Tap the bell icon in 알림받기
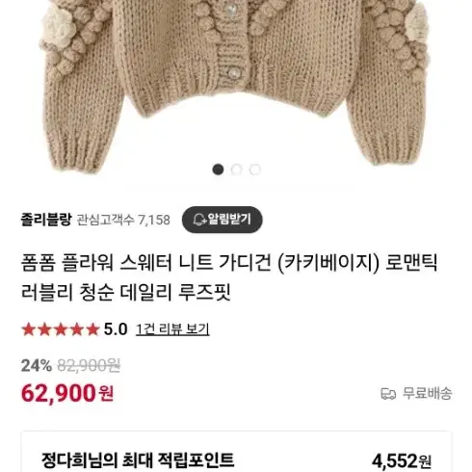The width and height of the screenshot is (472, 472). coord(199,220)
